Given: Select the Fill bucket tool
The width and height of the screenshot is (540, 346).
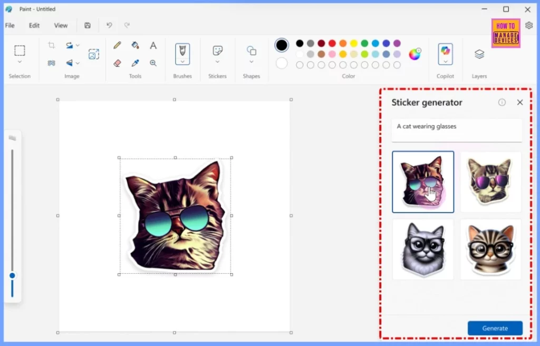Looking at the screenshot, I should point(135,45).
